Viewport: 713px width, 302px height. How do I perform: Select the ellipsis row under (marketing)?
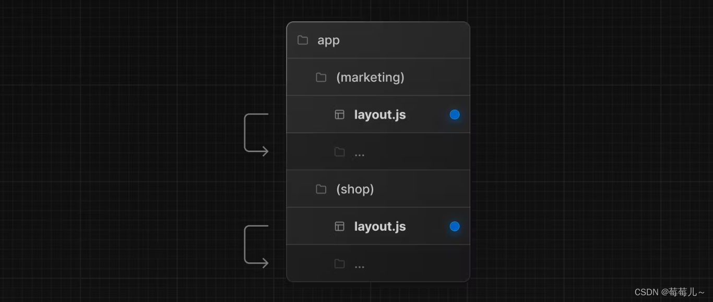click(378, 152)
